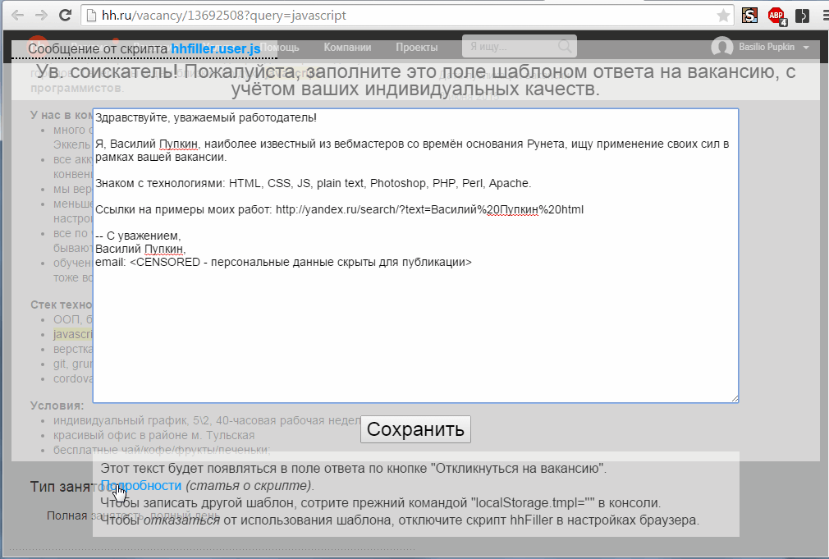The height and width of the screenshot is (559, 829).
Task: Click the Basilio Pupkin user avatar
Action: [721, 47]
